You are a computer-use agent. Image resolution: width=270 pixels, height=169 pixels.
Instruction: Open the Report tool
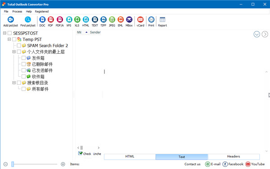coord(162,20)
